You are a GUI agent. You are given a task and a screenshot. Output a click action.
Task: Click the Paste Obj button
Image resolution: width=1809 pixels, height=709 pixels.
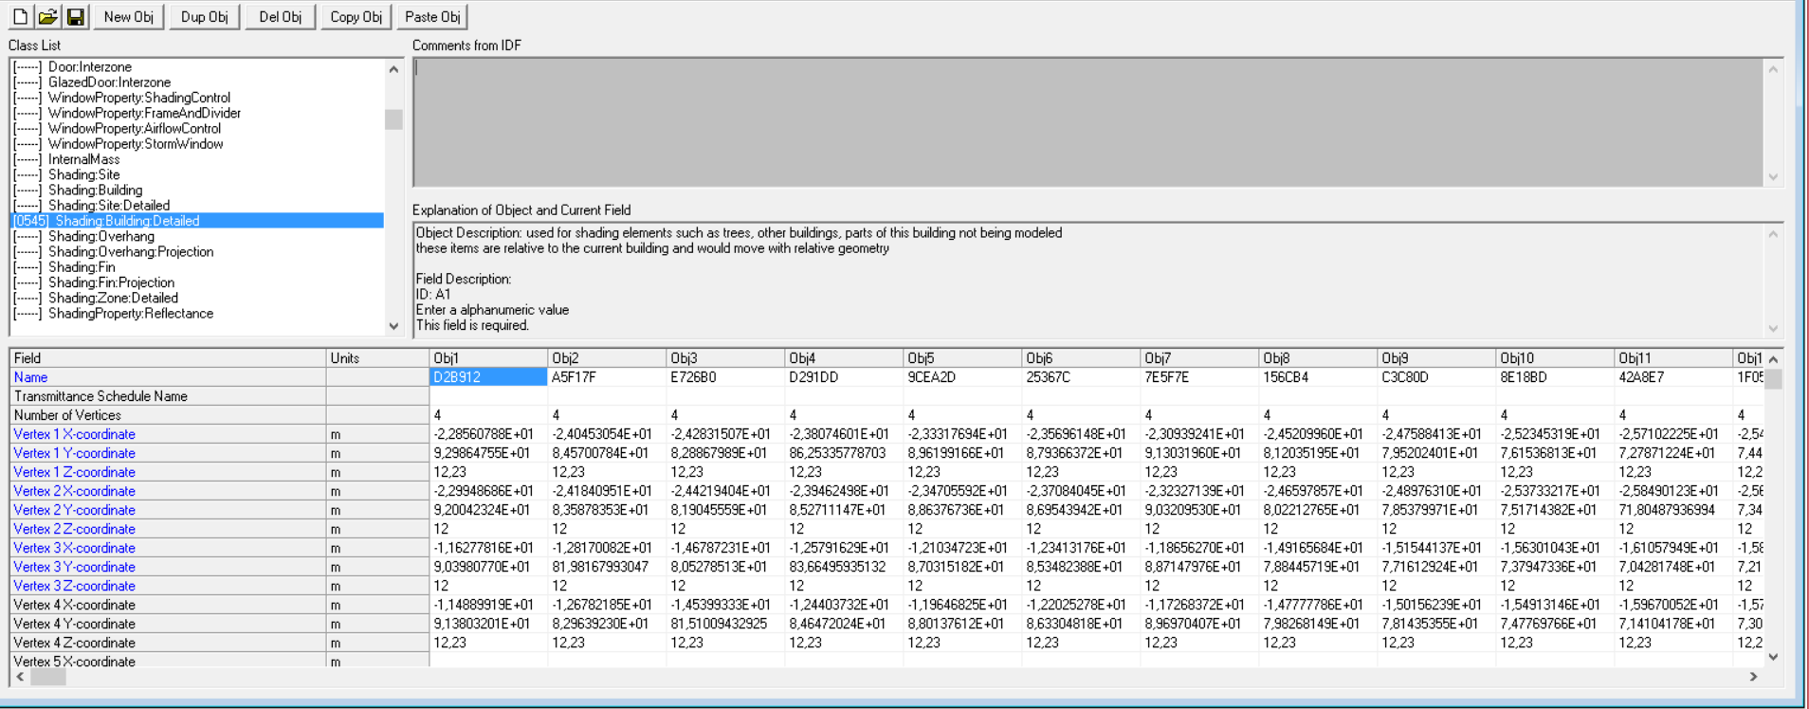[432, 17]
